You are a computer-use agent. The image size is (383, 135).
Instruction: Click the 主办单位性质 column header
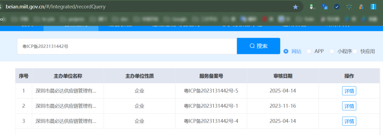click(x=140, y=76)
